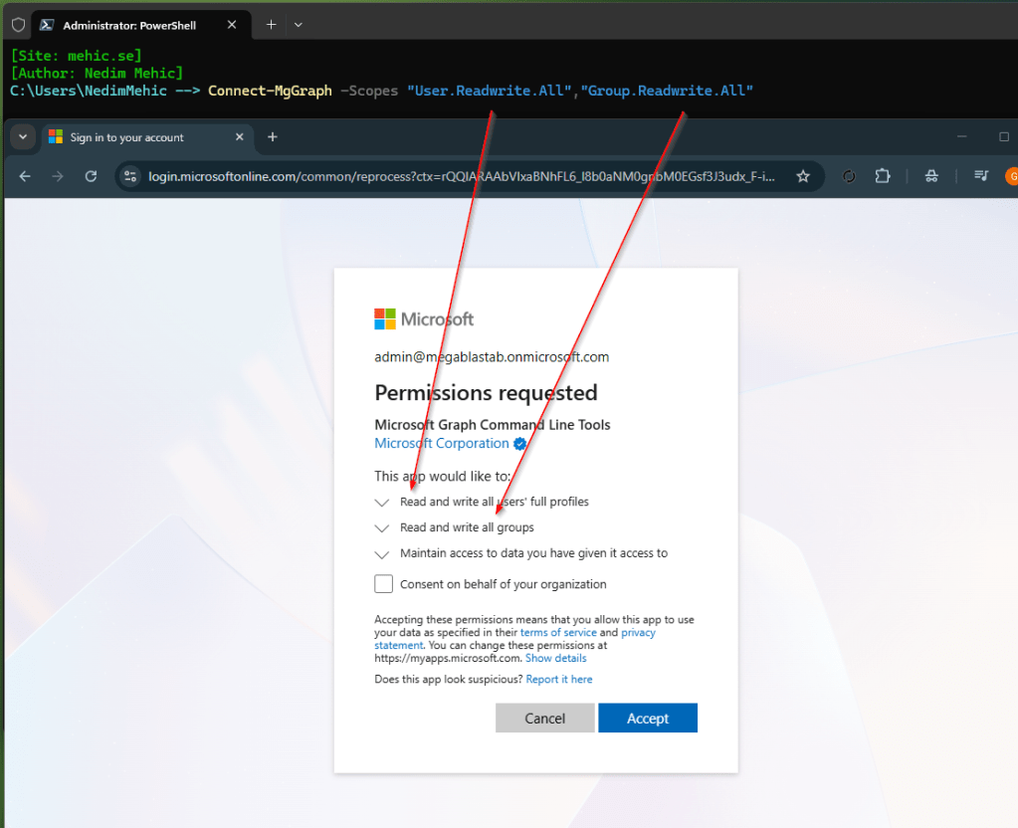The image size is (1018, 828).
Task: Click the Accept button
Action: (x=647, y=719)
